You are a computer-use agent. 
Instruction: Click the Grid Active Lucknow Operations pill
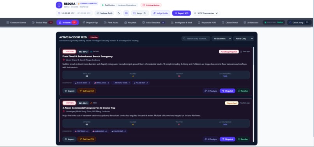(x=119, y=5)
